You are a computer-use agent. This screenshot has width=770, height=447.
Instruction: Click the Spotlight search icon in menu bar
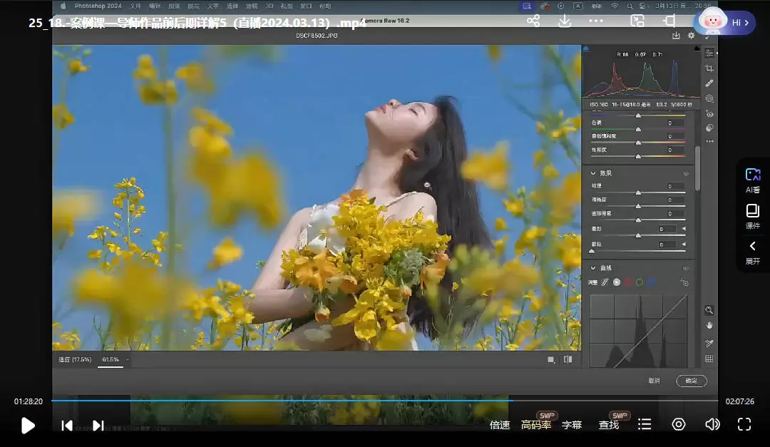[630, 6]
